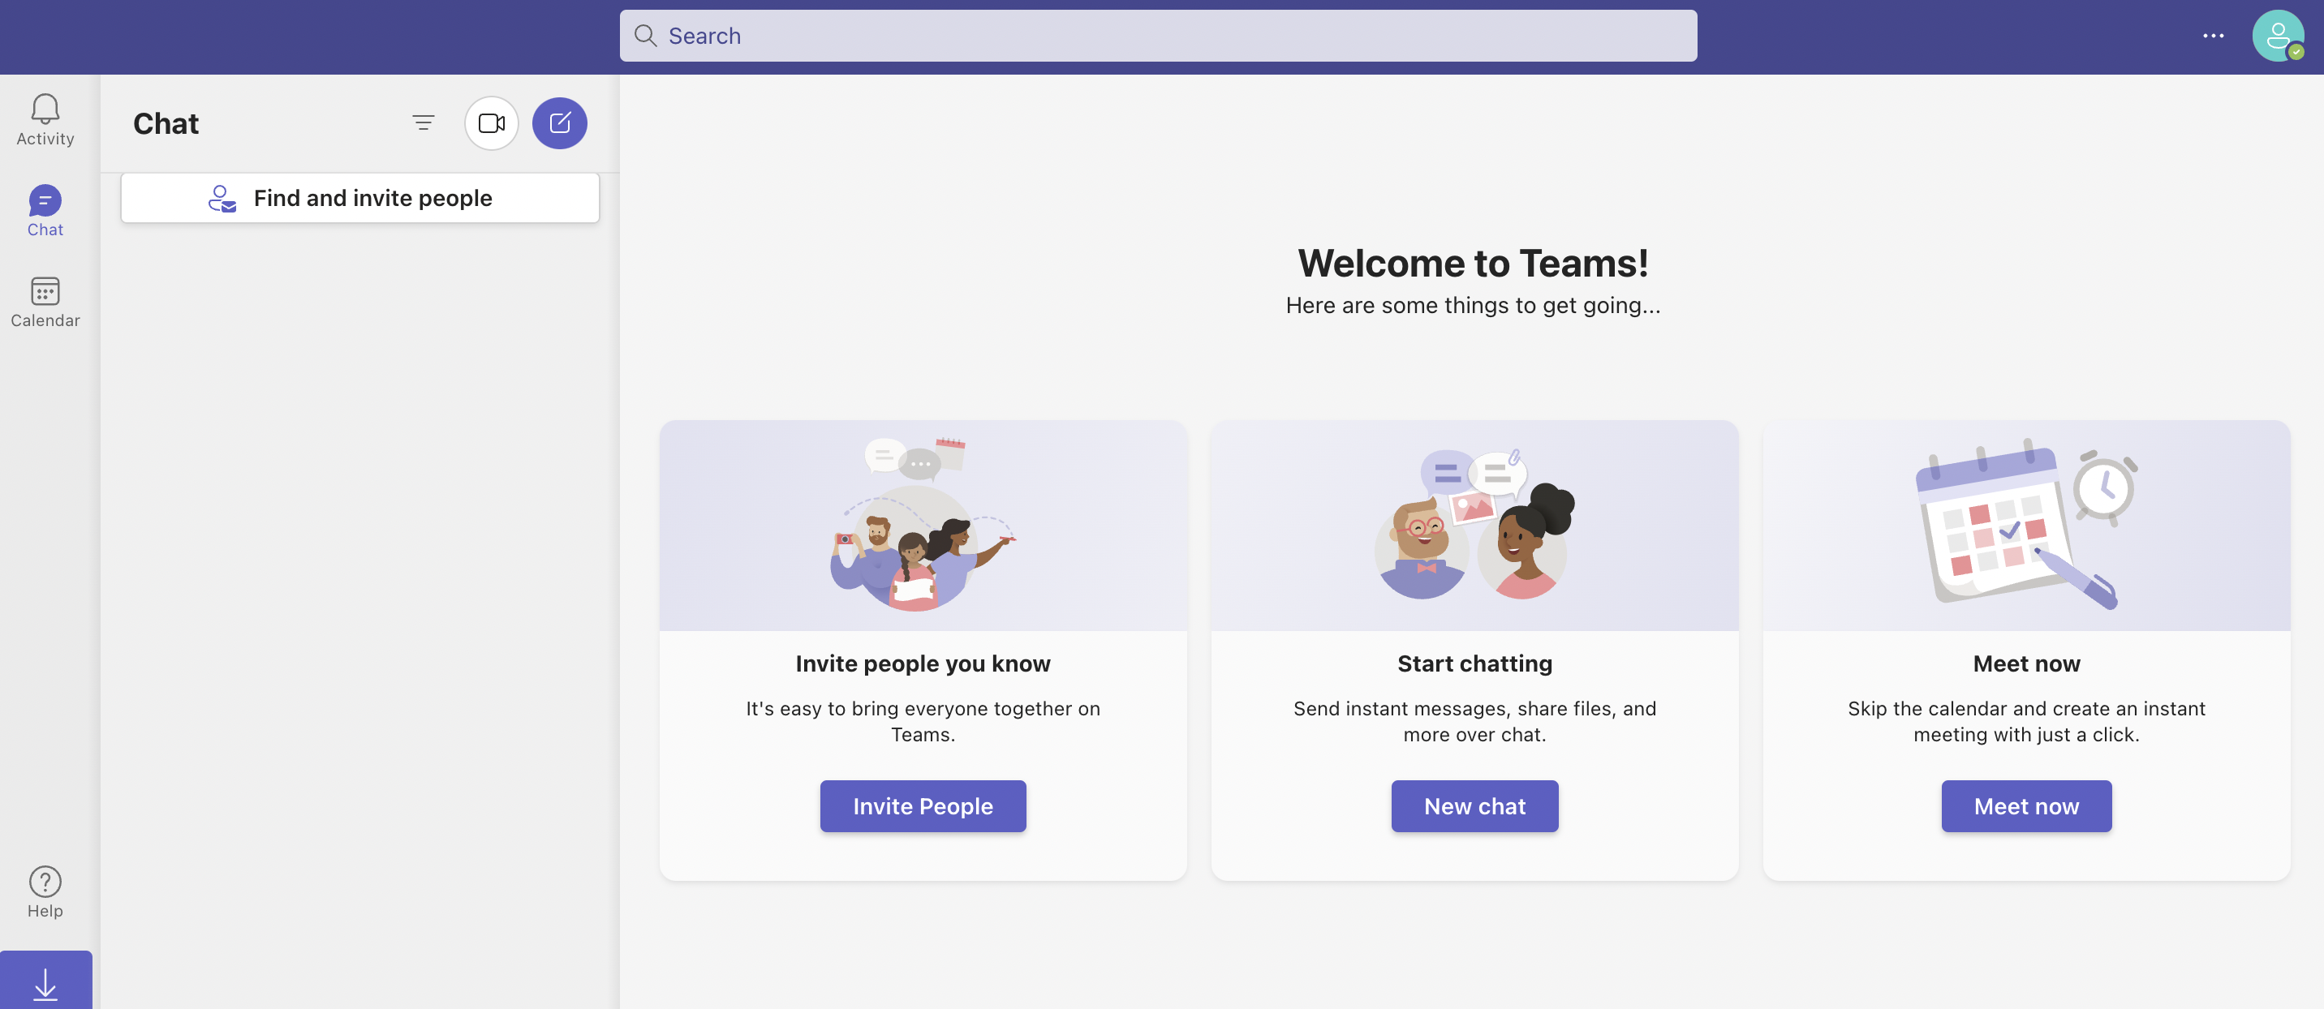This screenshot has width=2324, height=1009.
Task: Click inside the Search field
Action: click(x=1159, y=36)
